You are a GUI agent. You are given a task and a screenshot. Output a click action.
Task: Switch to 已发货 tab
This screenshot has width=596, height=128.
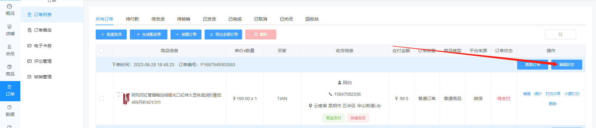(x=209, y=19)
